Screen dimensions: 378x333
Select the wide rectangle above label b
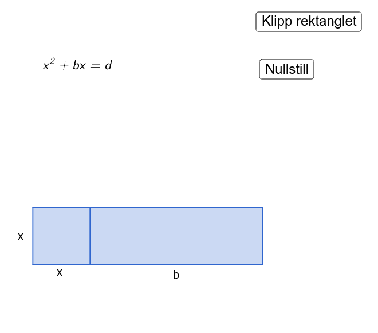176,236
